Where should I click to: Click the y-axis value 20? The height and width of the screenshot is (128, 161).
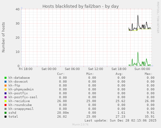tap(17, 38)
